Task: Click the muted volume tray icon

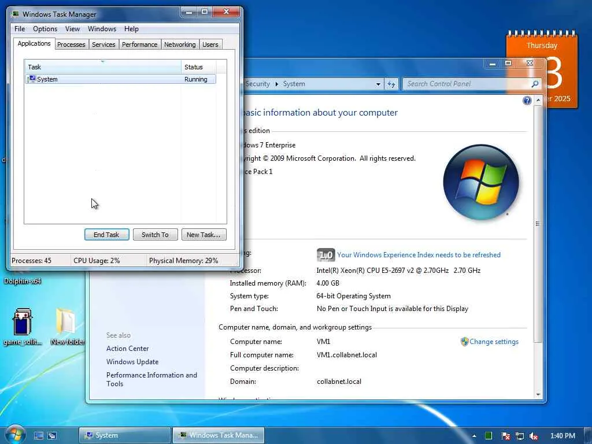Action: coord(534,436)
